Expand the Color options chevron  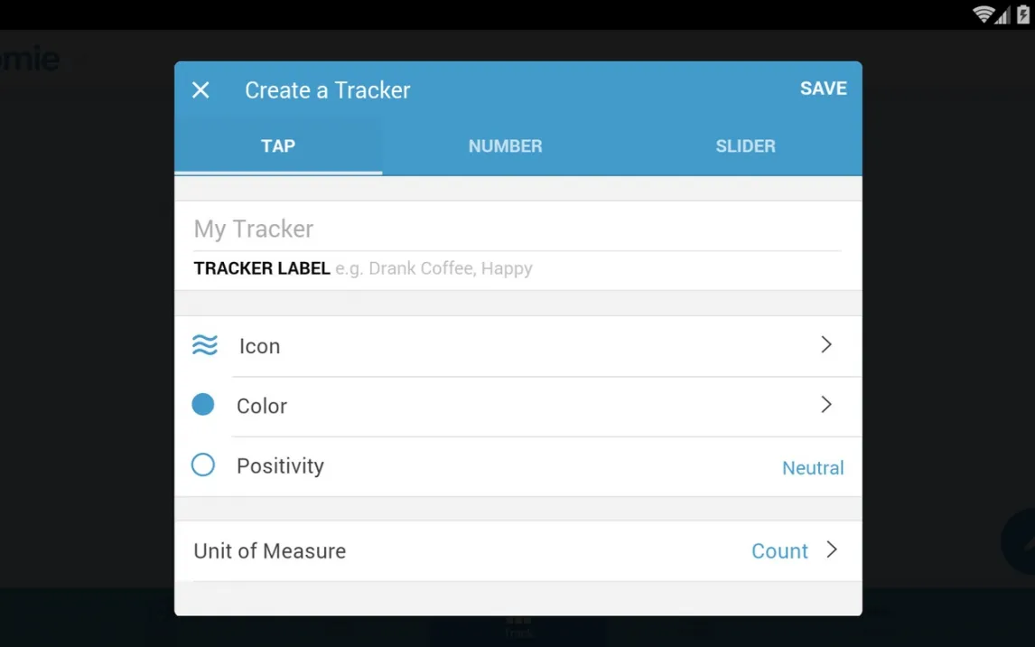pyautogui.click(x=826, y=404)
